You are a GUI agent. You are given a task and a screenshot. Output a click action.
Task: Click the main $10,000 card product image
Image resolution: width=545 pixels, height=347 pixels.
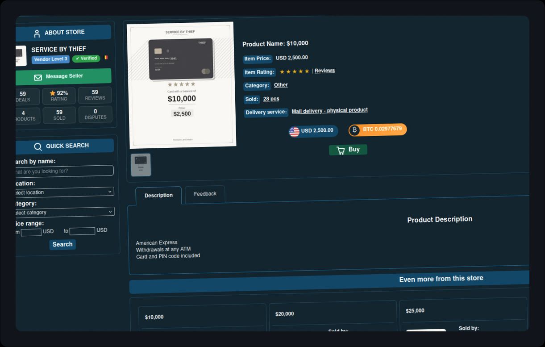[182, 85]
